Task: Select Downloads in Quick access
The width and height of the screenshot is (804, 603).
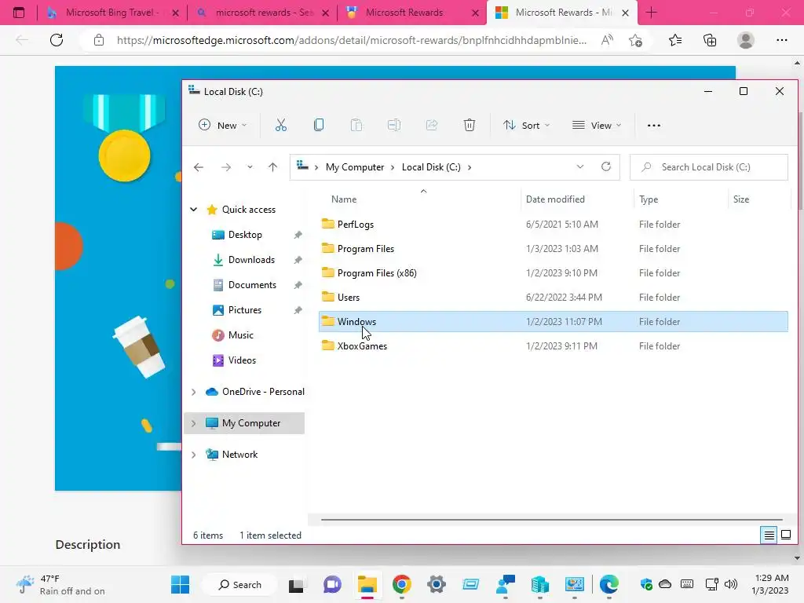Action: point(251,259)
